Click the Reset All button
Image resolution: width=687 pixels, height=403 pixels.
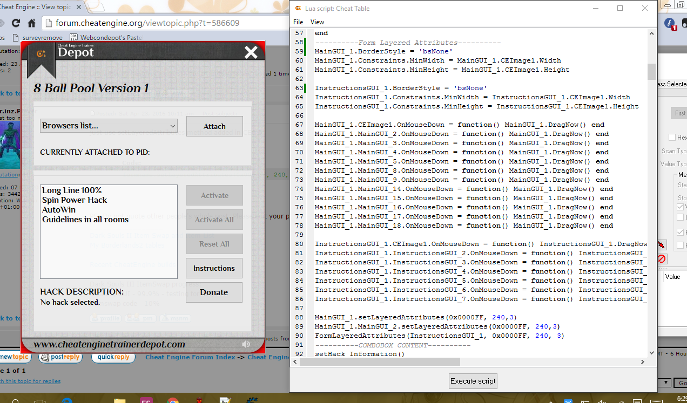[214, 244]
